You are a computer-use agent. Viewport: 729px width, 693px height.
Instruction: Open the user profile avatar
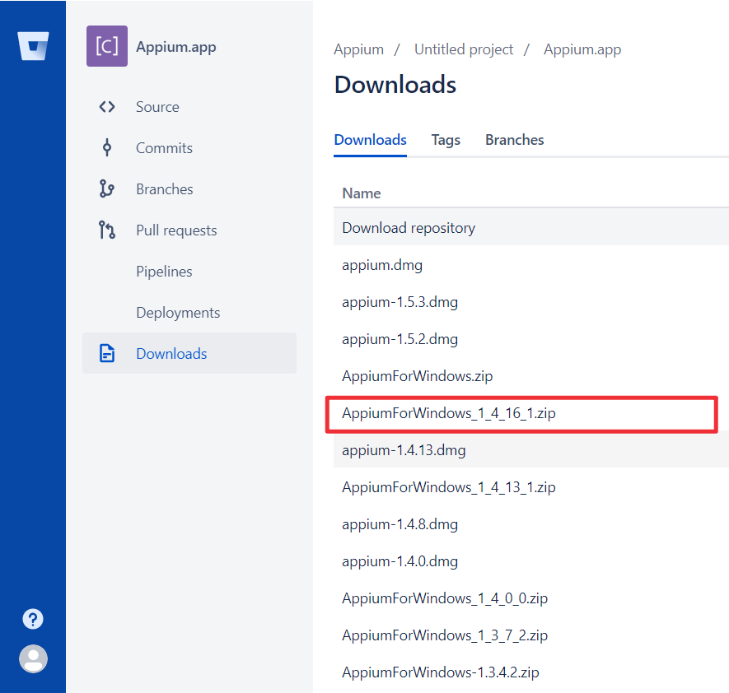pos(33,658)
